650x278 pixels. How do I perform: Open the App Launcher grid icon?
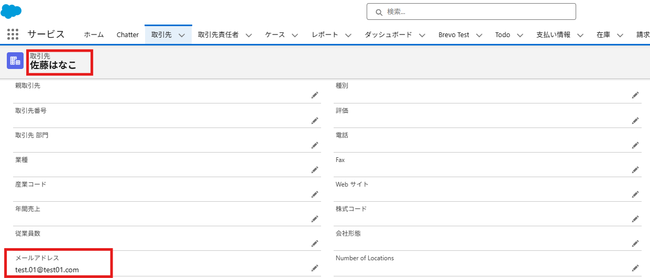pos(13,34)
